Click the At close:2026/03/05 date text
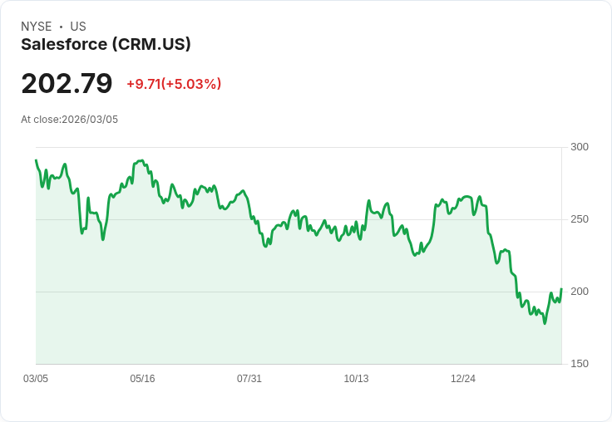 [x=70, y=120]
